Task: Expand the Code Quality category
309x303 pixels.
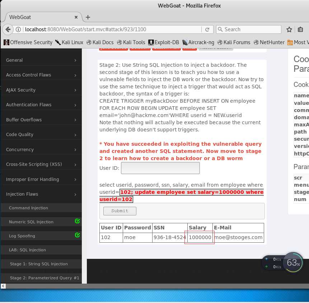Action: pyautogui.click(x=41, y=135)
